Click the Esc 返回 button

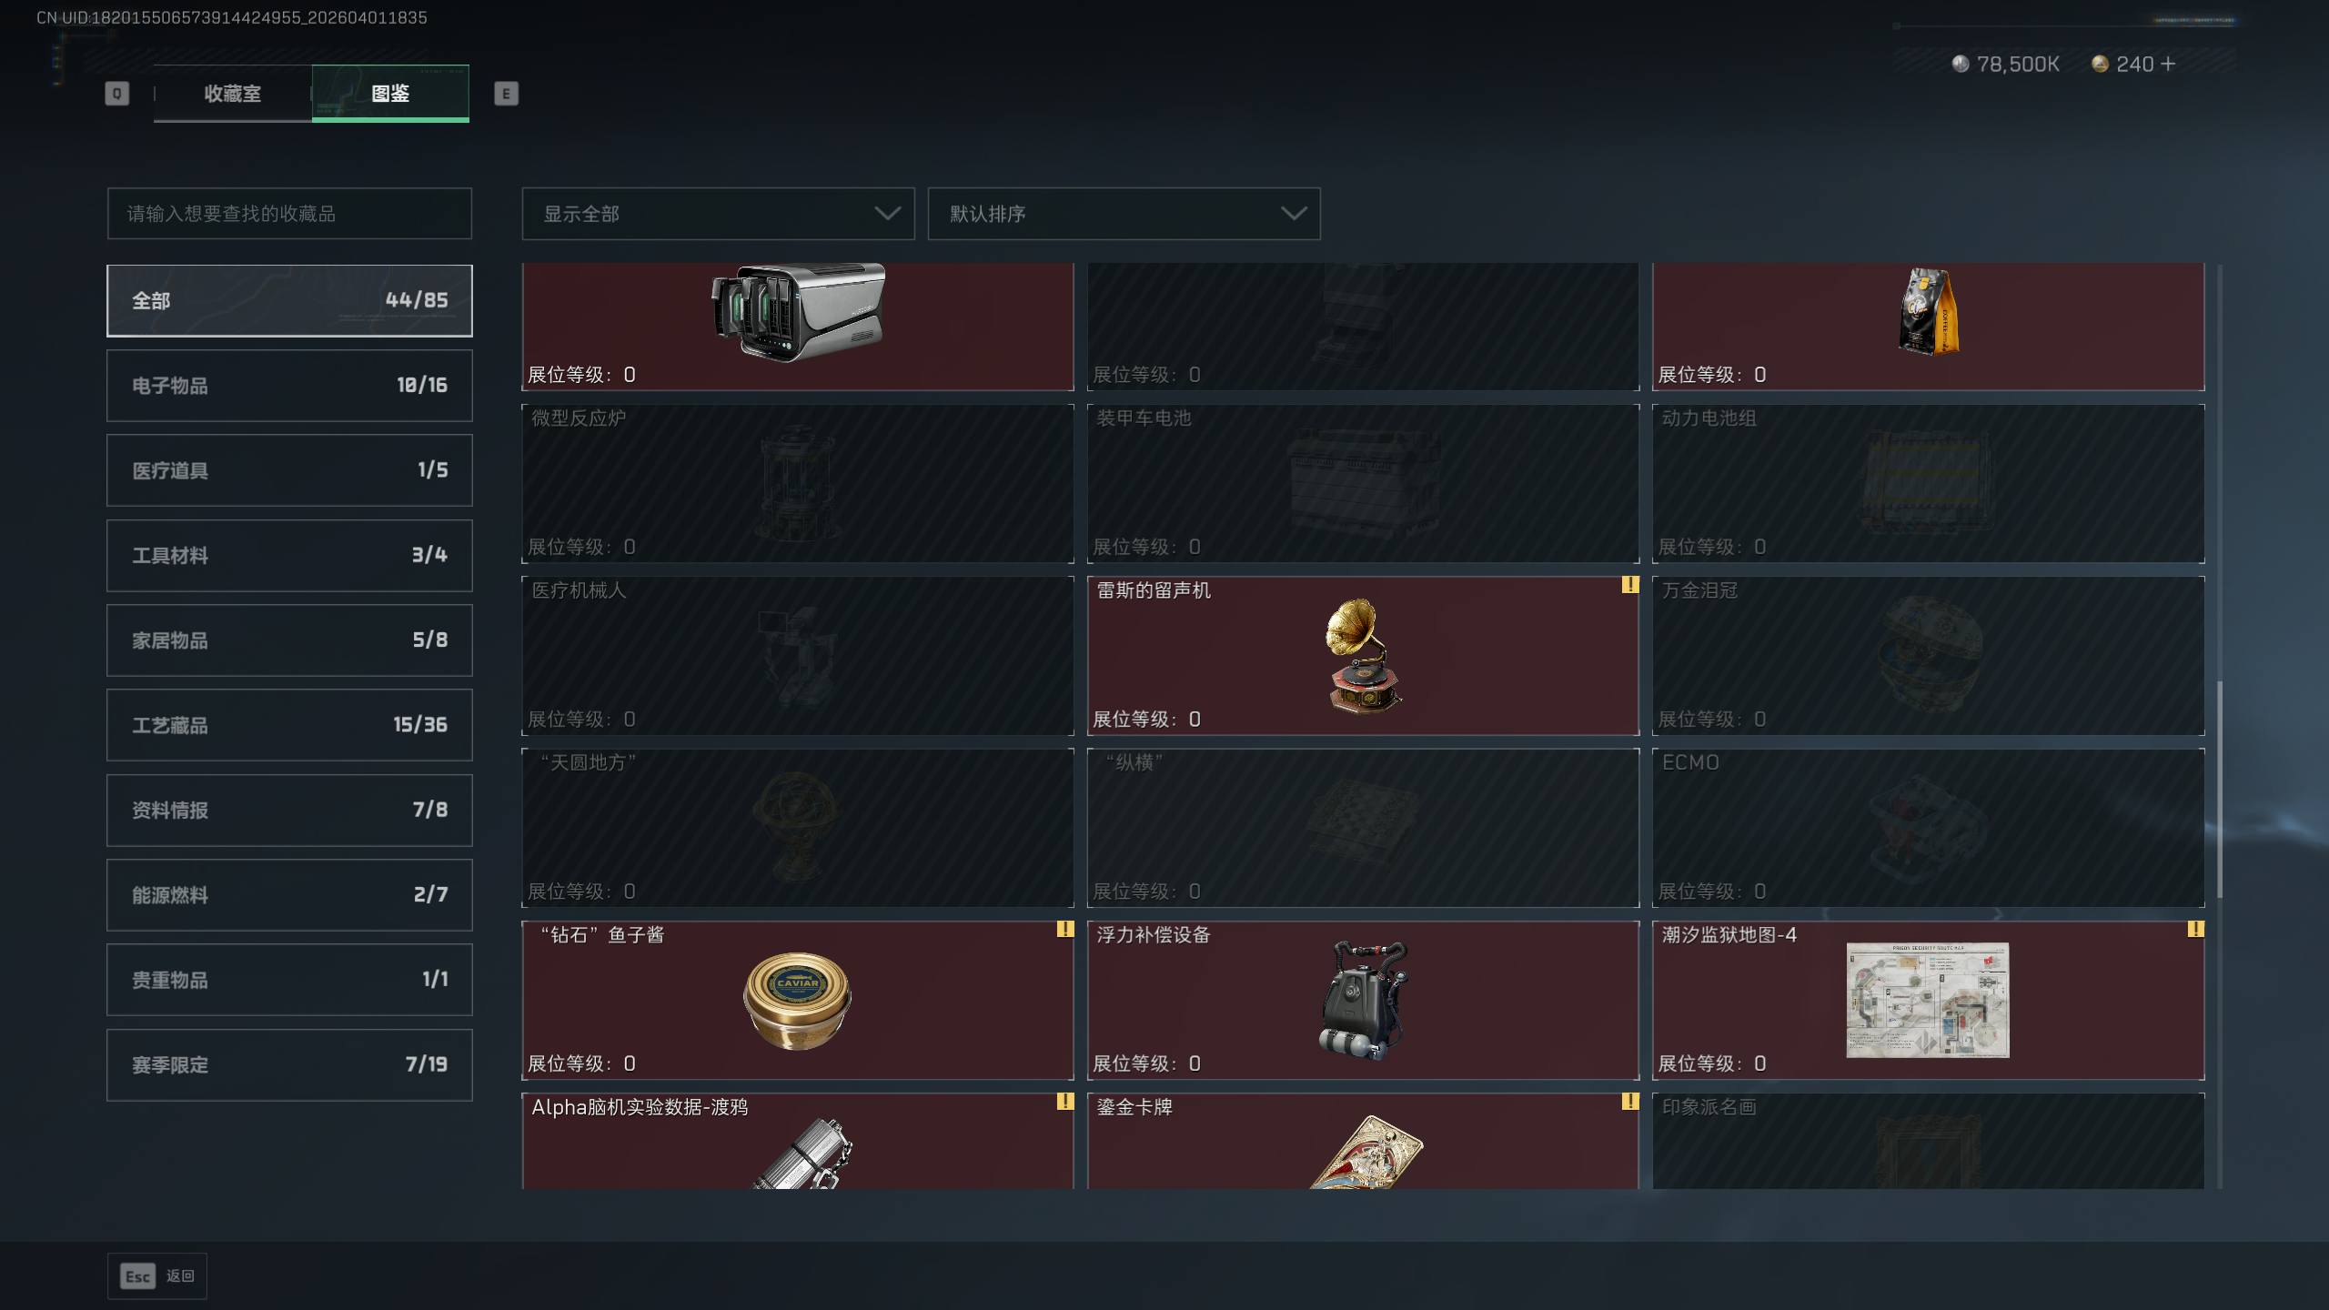pyautogui.click(x=157, y=1276)
